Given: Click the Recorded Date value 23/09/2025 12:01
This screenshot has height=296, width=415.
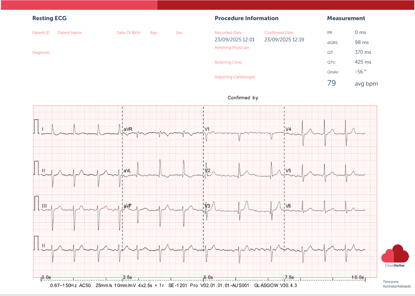Looking at the screenshot, I should click(234, 40).
